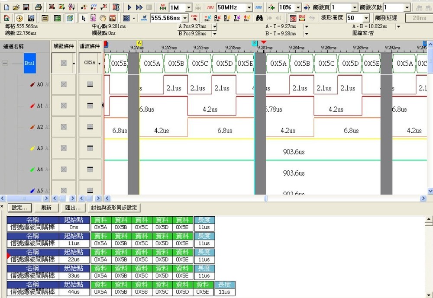Open Bus1 filter condition 0X5A dropdown
Screen dimensions: 433x298
[100, 64]
